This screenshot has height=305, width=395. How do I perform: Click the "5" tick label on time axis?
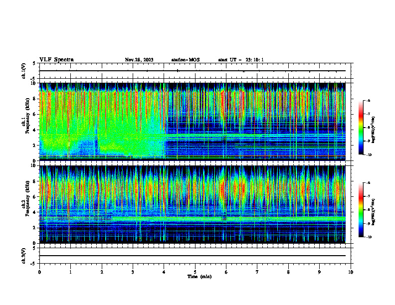coord(195,272)
